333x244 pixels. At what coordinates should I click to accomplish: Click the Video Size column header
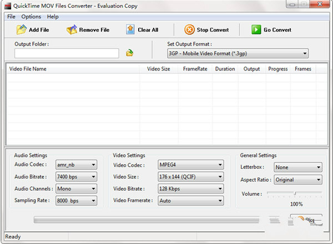[159, 69]
